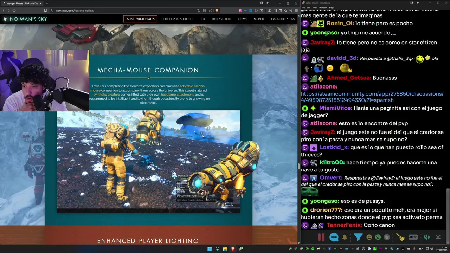This screenshot has height=253, width=450.
Task: Open the ESP language indicator
Action: click(x=421, y=249)
